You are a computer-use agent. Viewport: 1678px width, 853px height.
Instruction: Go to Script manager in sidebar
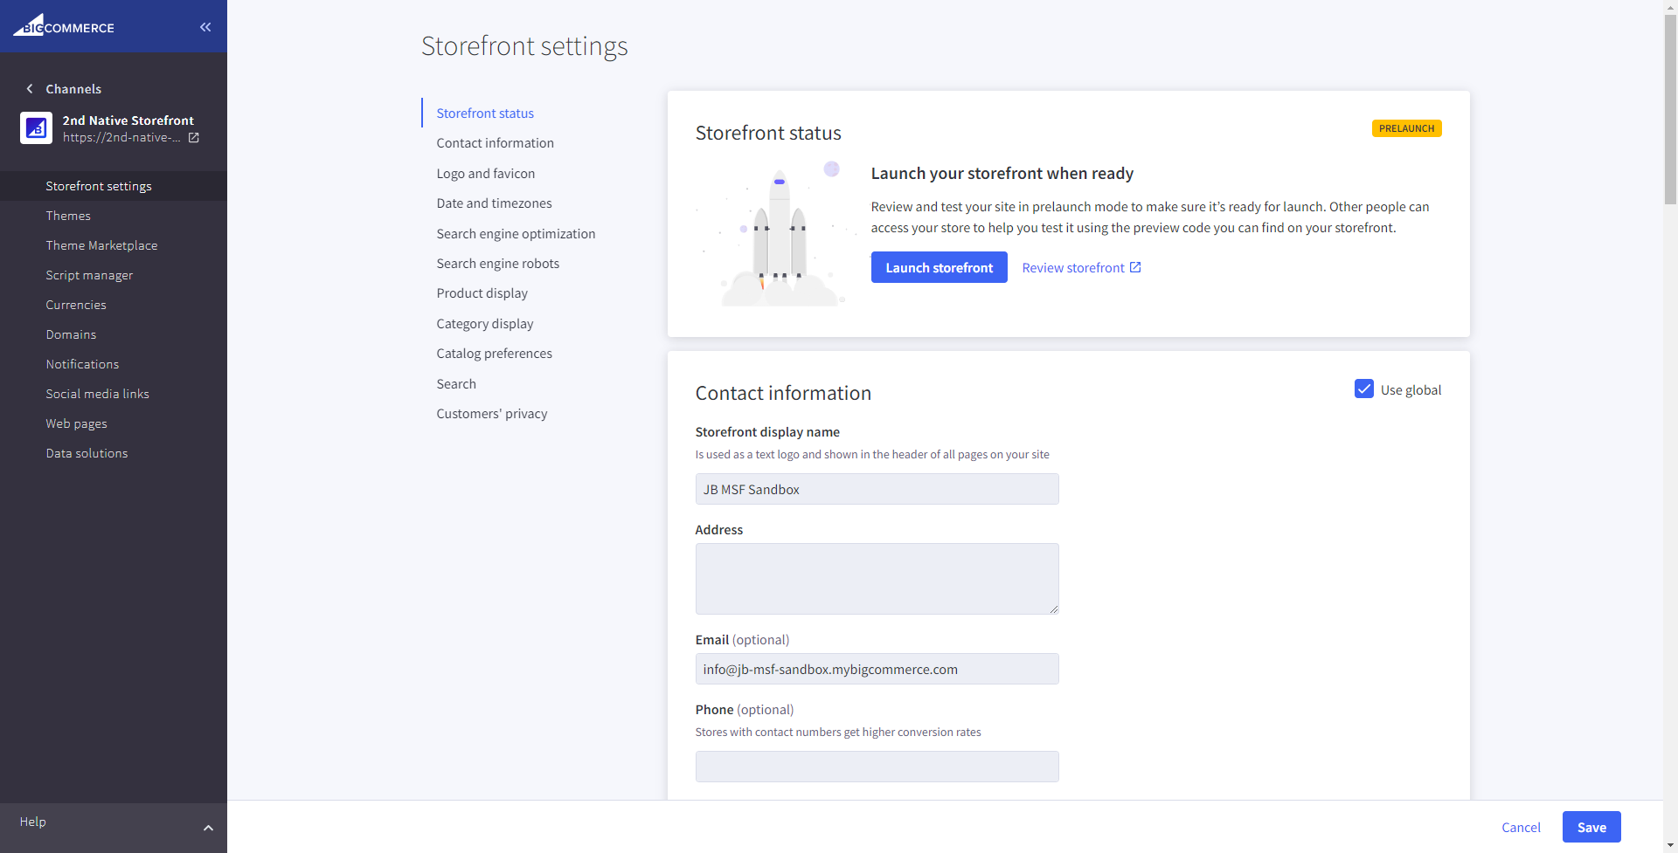coord(89,275)
